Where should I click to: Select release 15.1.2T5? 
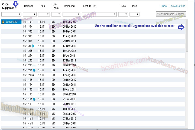click(28, 51)
